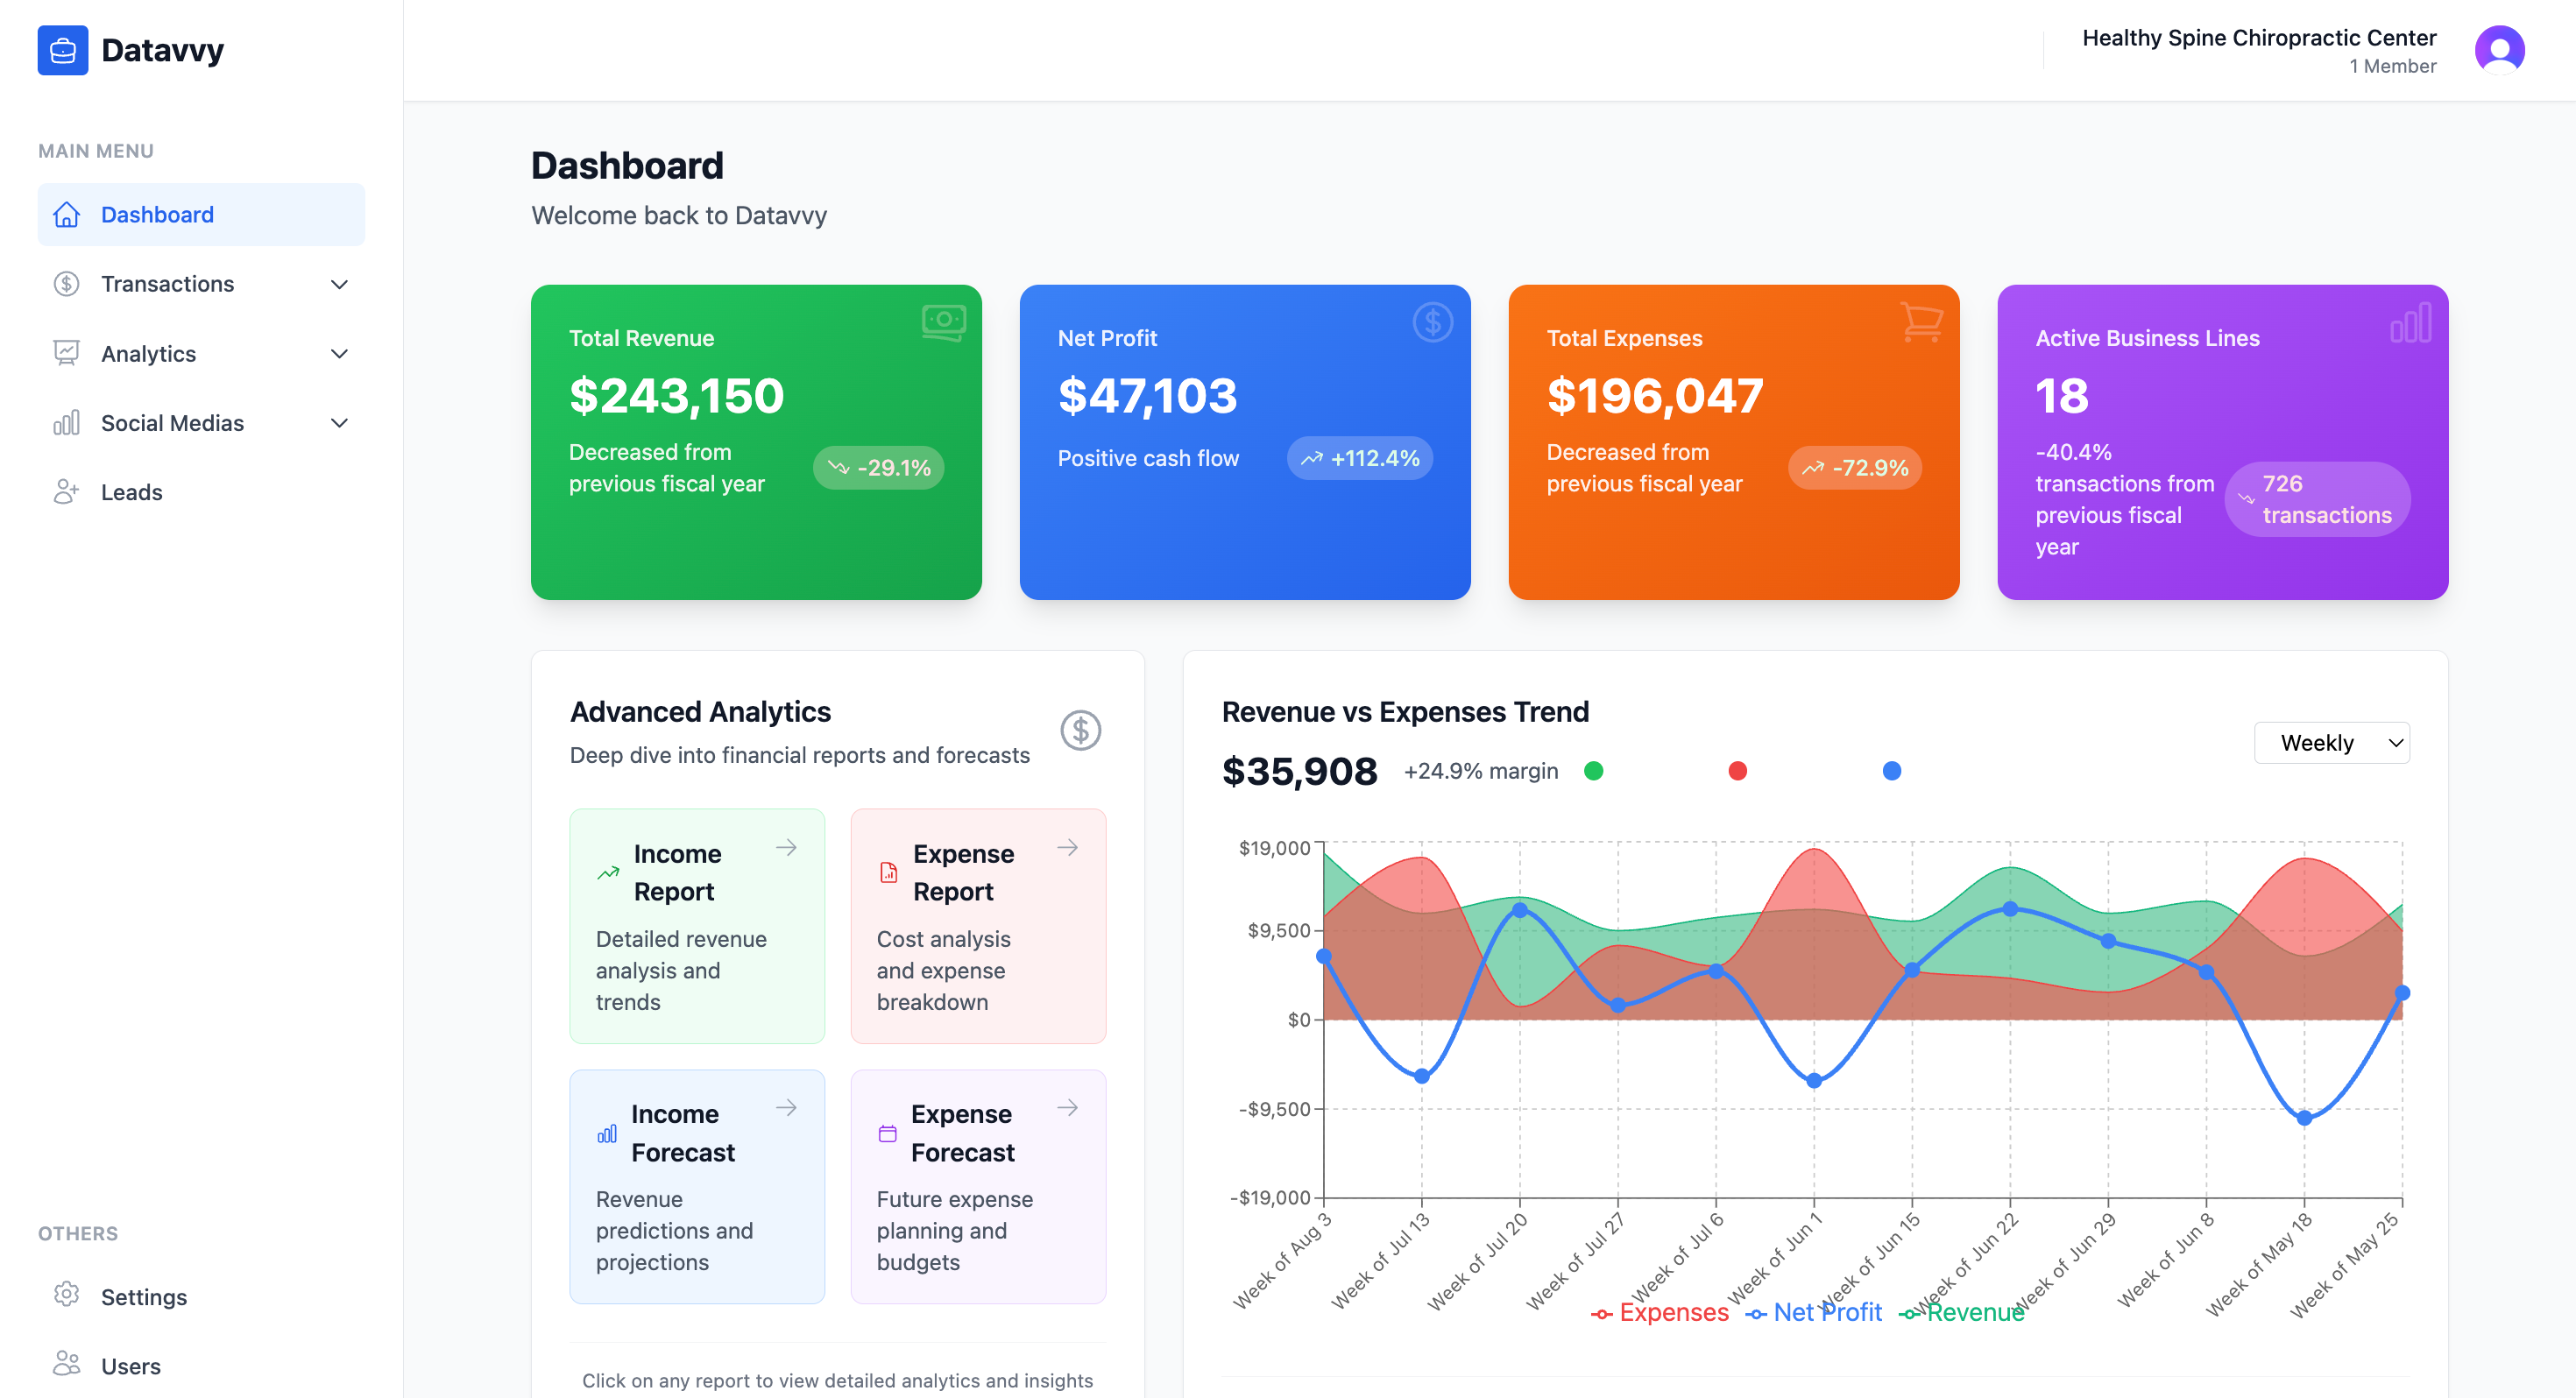This screenshot has height=1398, width=2576.
Task: Open the Settings gear icon
Action: tap(66, 1295)
